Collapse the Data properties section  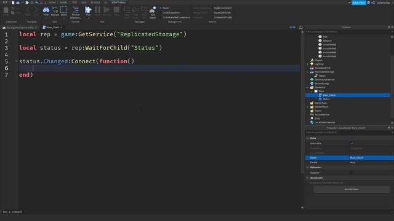tap(307, 138)
